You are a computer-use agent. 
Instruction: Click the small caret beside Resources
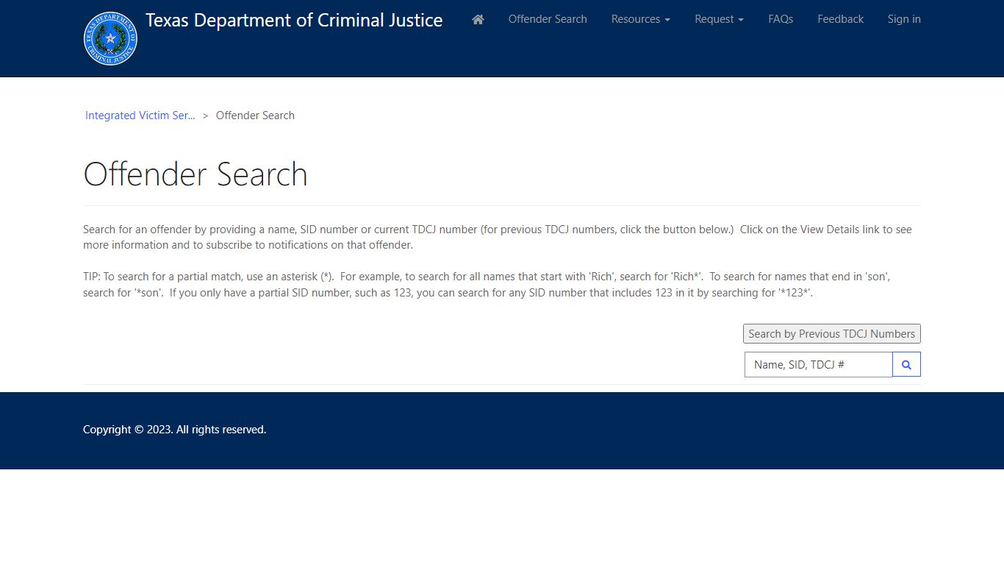click(x=667, y=20)
